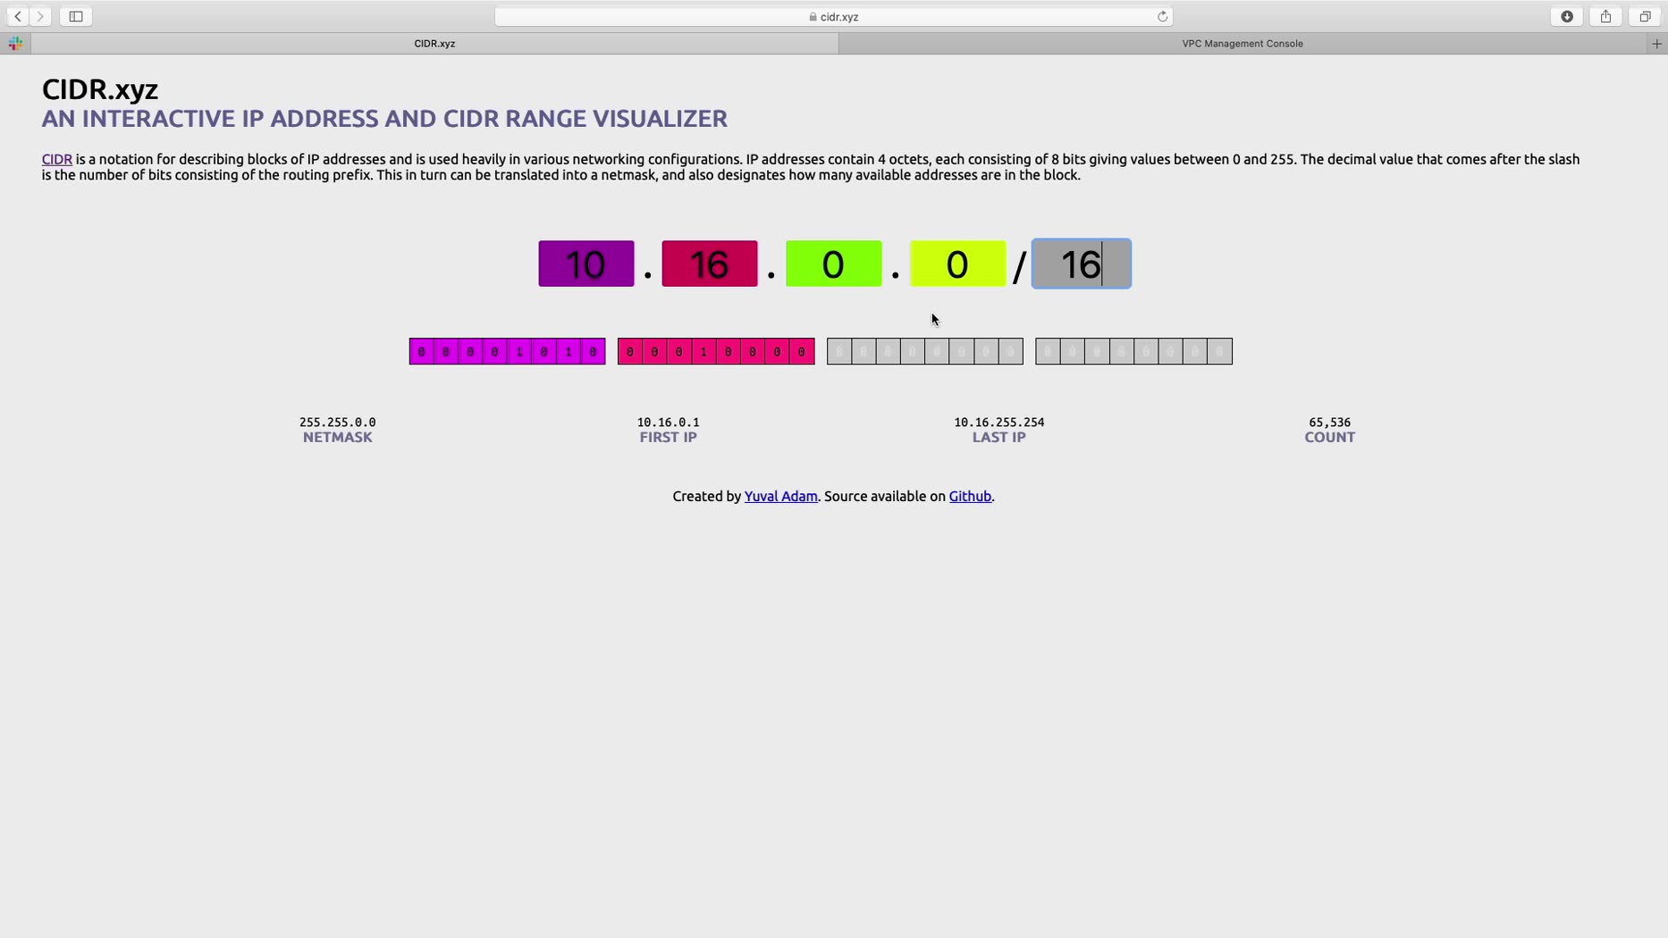Click the interactive visualizer subtitle heading
The height and width of the screenshot is (938, 1668).
(384, 119)
